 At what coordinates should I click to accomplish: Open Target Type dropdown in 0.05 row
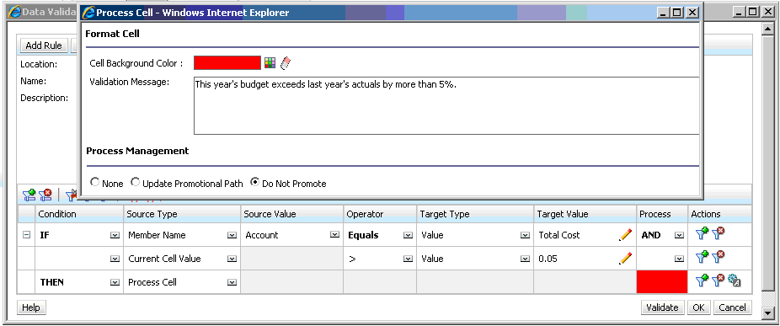click(525, 259)
